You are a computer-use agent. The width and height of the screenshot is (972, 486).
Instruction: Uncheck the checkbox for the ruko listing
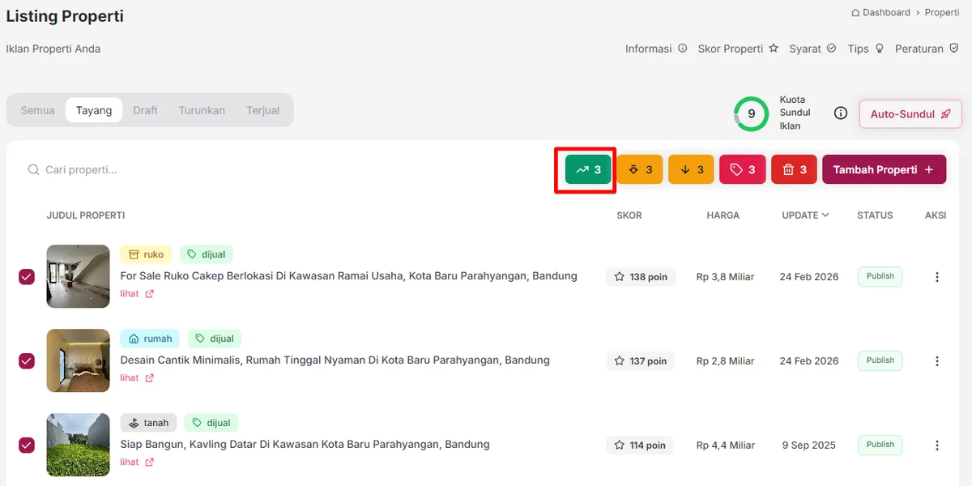[x=27, y=277]
